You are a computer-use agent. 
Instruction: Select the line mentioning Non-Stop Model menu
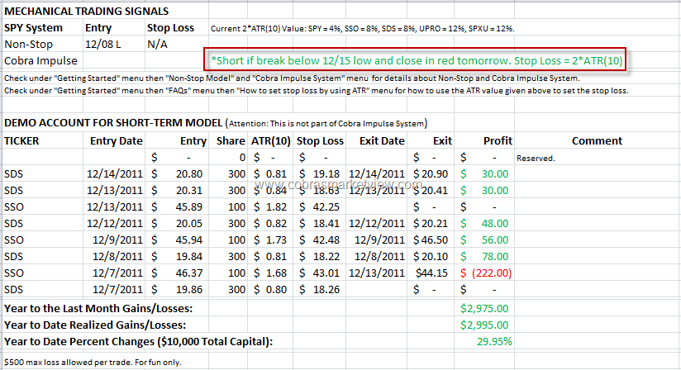(x=292, y=78)
